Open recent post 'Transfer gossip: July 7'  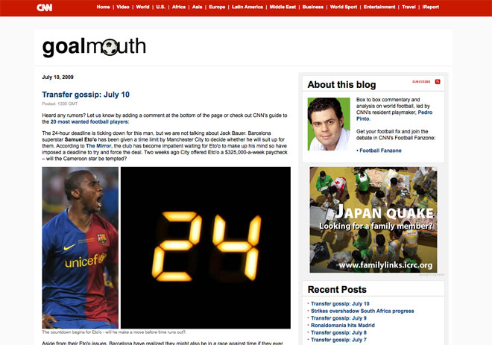339,340
